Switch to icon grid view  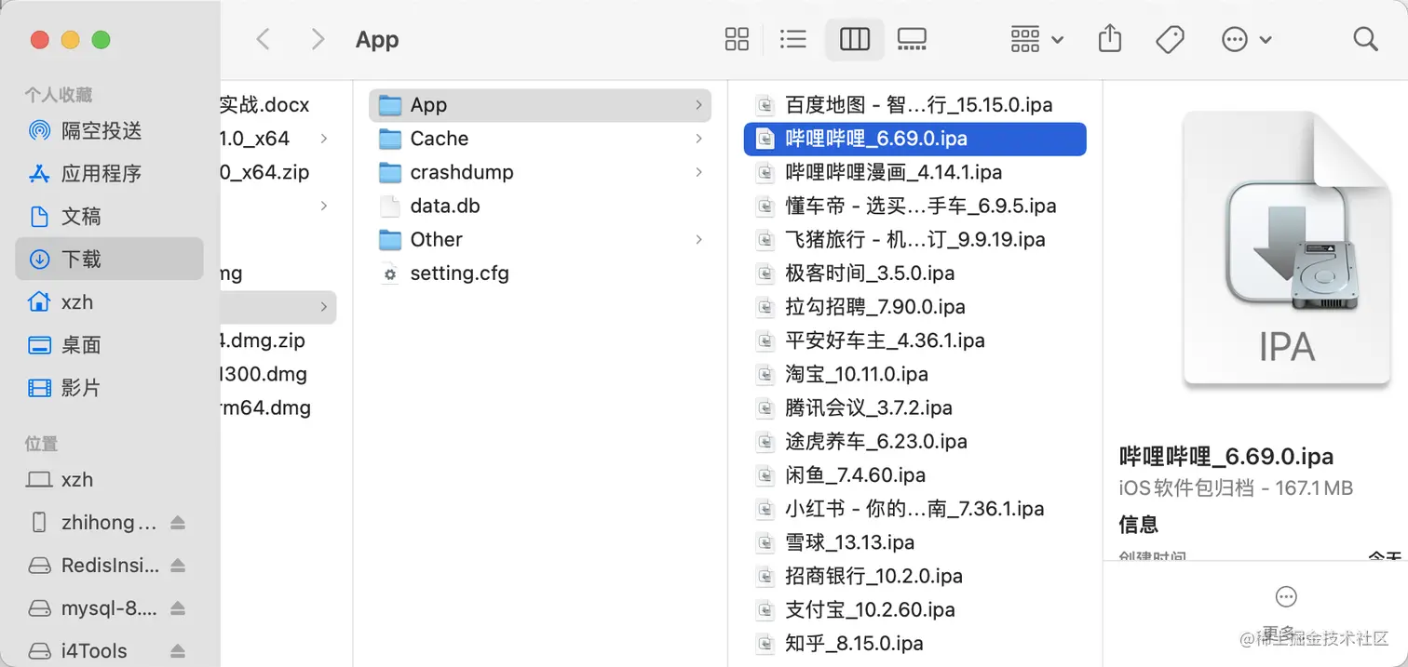pyautogui.click(x=737, y=39)
